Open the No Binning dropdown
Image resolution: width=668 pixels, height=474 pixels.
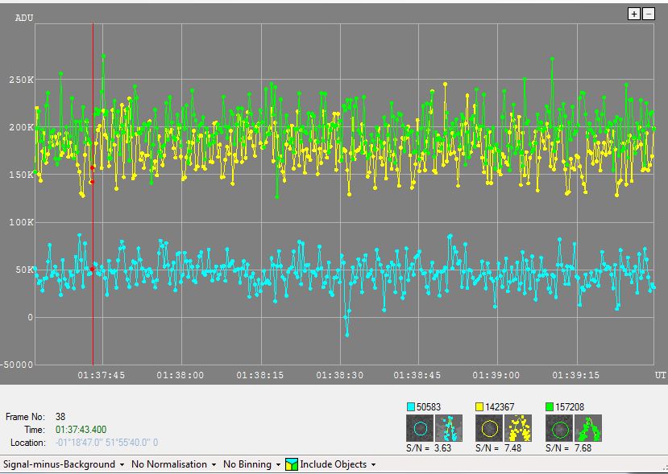click(x=252, y=464)
